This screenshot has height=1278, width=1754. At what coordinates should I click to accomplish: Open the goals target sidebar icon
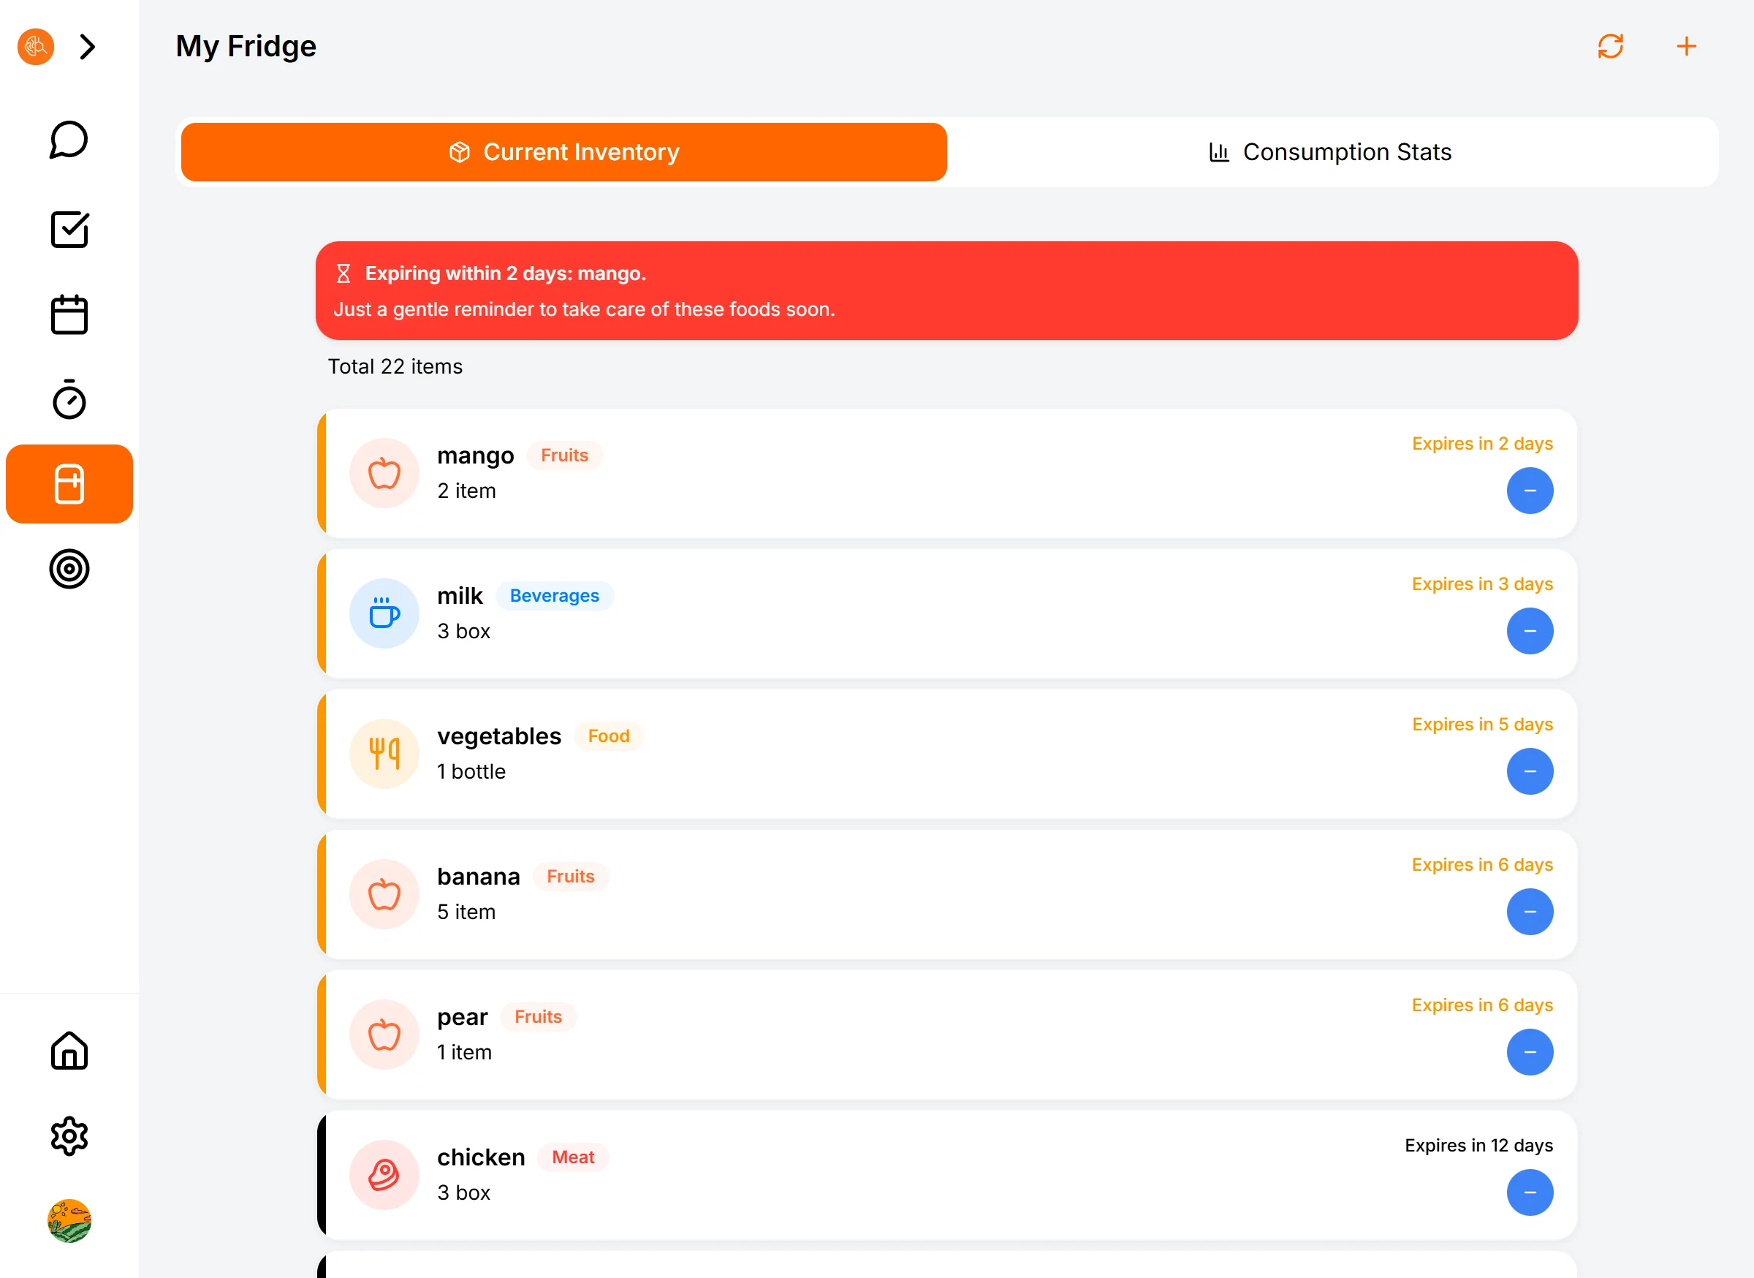point(69,569)
